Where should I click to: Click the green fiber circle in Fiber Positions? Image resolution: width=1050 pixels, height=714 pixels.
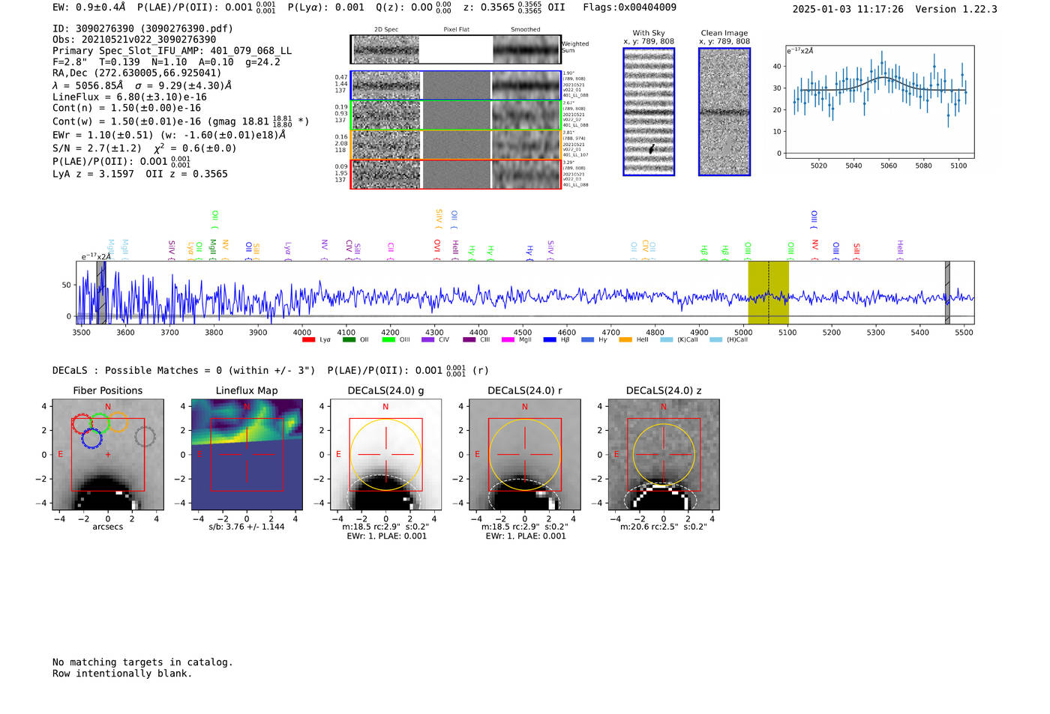pos(100,423)
